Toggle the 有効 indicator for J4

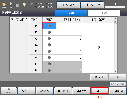49,45
